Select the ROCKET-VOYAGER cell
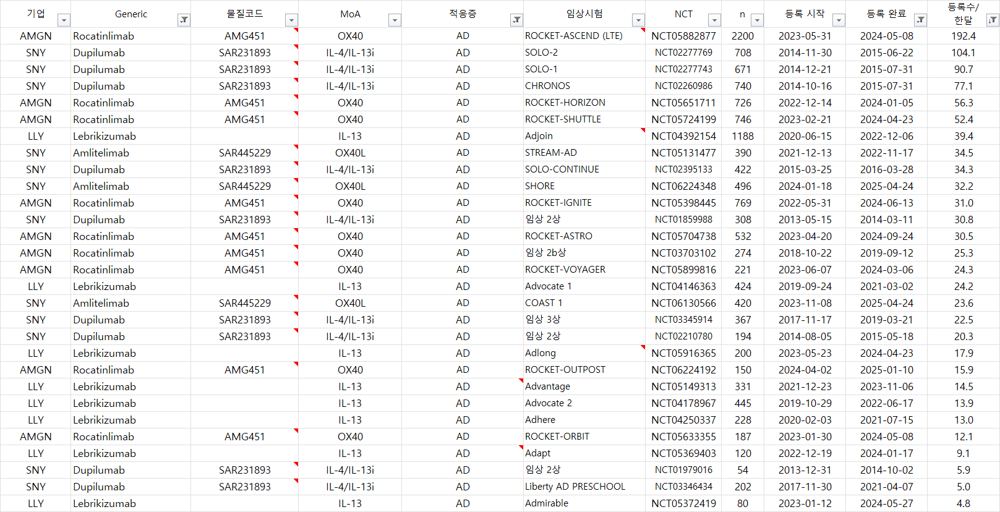Image resolution: width=1000 pixels, height=512 pixels. (x=584, y=270)
